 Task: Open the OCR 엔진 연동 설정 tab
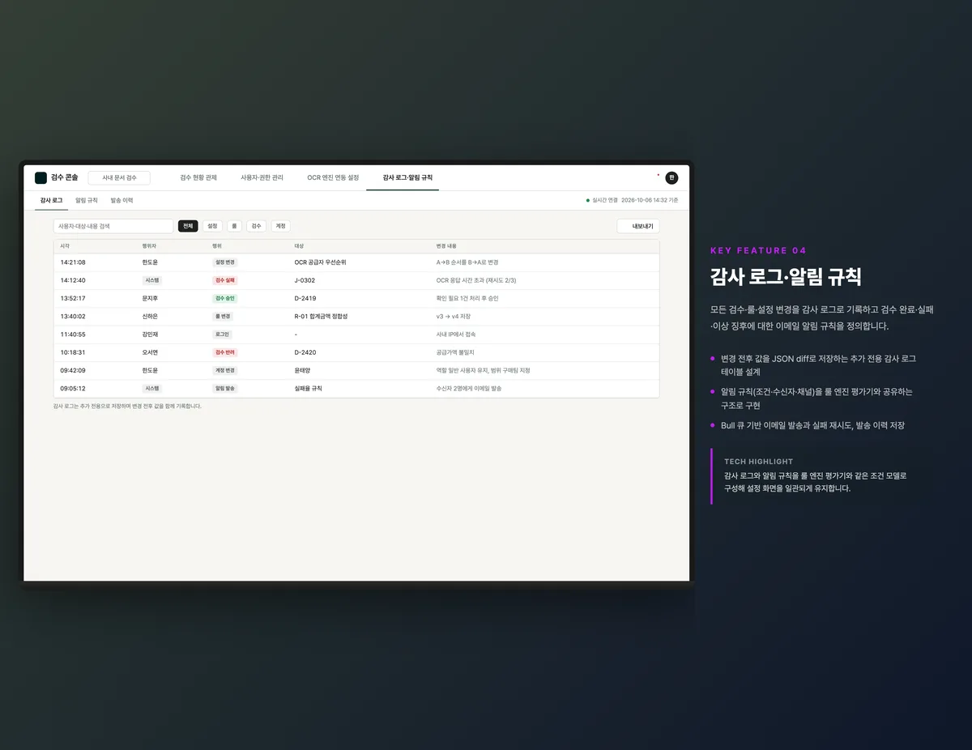coord(333,177)
